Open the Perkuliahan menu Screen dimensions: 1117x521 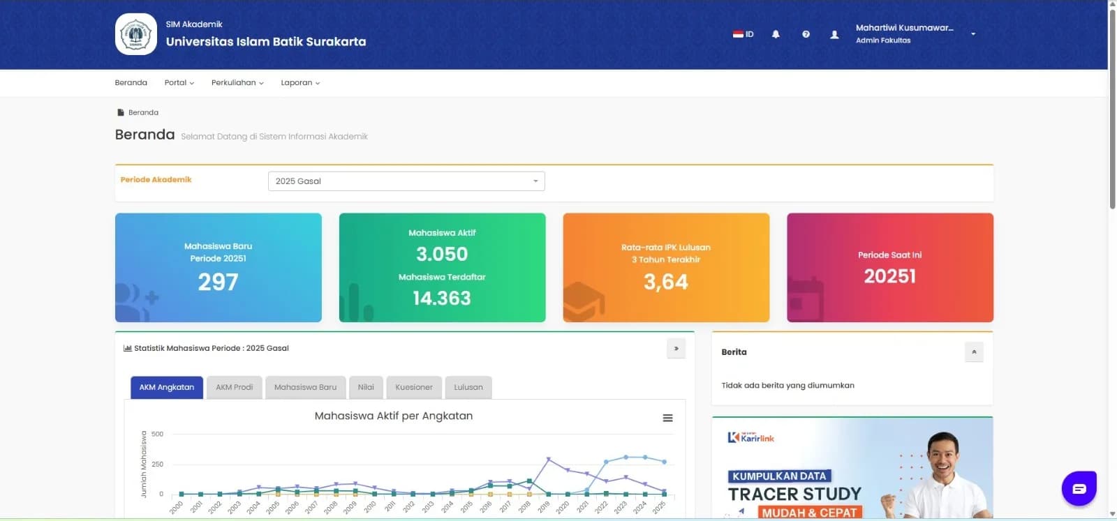coord(237,82)
